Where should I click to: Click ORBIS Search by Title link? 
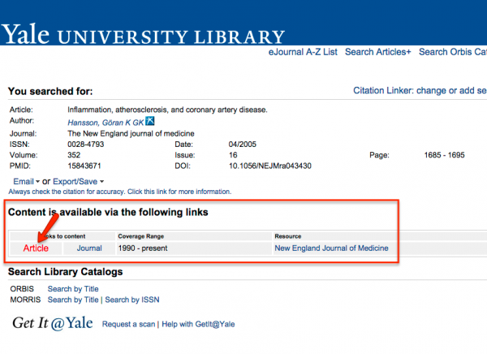pos(73,289)
